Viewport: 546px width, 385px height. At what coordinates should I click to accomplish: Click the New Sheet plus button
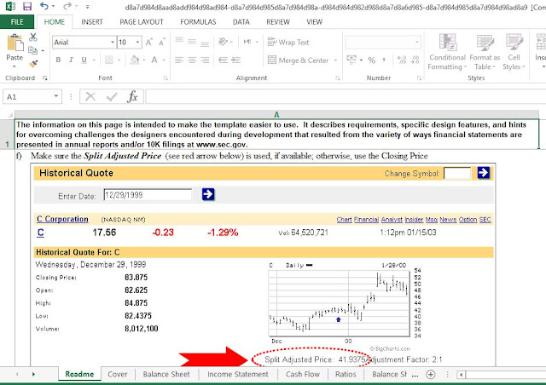431,374
